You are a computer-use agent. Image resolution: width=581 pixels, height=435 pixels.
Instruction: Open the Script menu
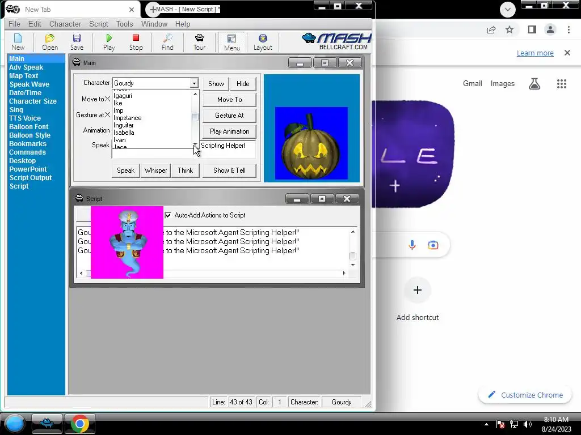[99, 24]
